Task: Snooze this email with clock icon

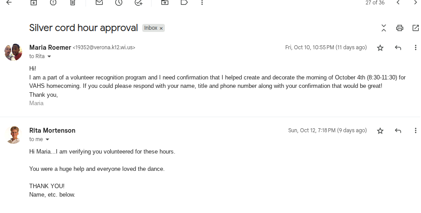Action: click(x=119, y=3)
